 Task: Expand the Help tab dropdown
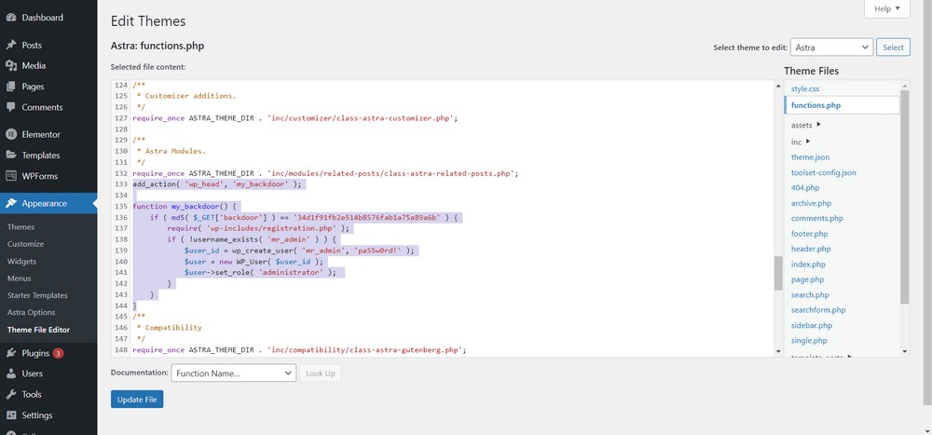point(887,9)
